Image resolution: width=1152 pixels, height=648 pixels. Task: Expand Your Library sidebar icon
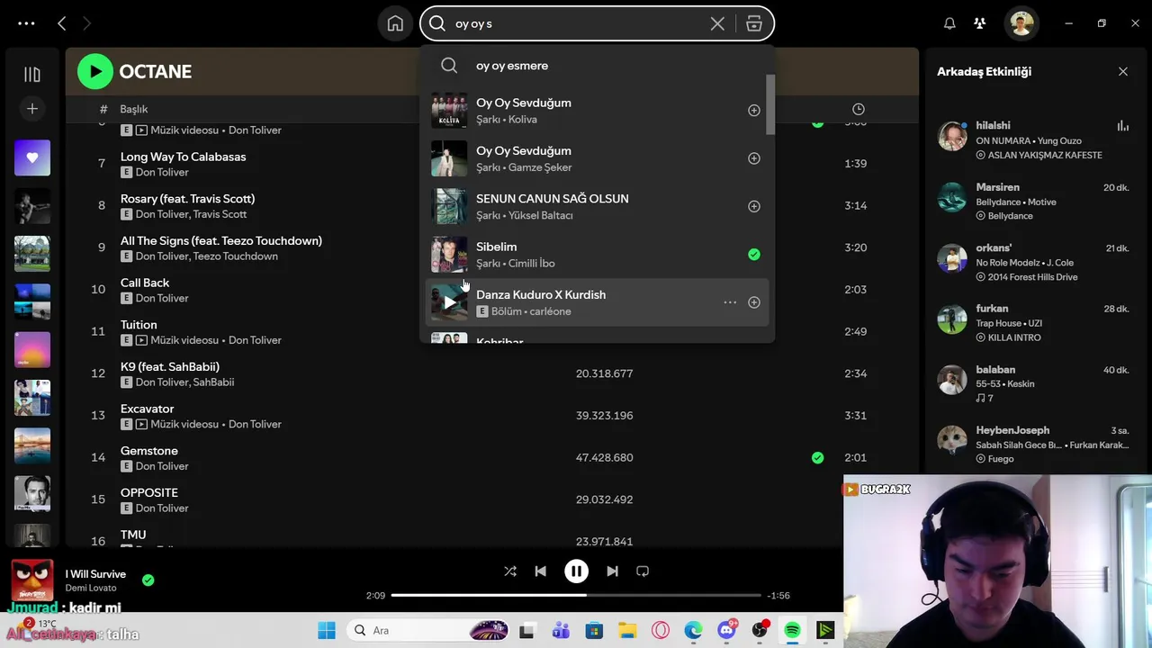click(32, 75)
